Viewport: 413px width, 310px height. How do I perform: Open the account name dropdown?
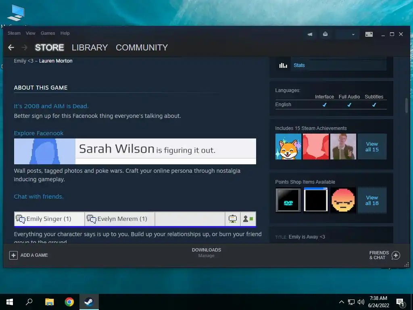(347, 34)
